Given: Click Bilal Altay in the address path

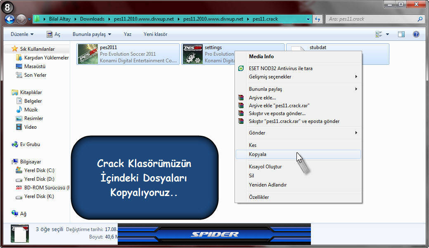Looking at the screenshot, I should [x=59, y=19].
